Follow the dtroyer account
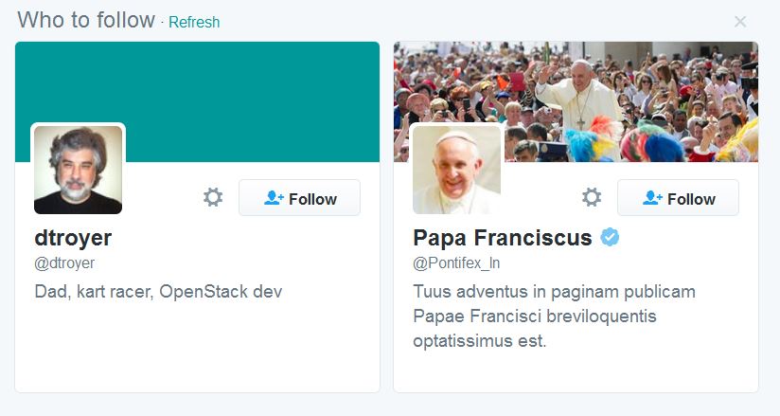 [299, 198]
